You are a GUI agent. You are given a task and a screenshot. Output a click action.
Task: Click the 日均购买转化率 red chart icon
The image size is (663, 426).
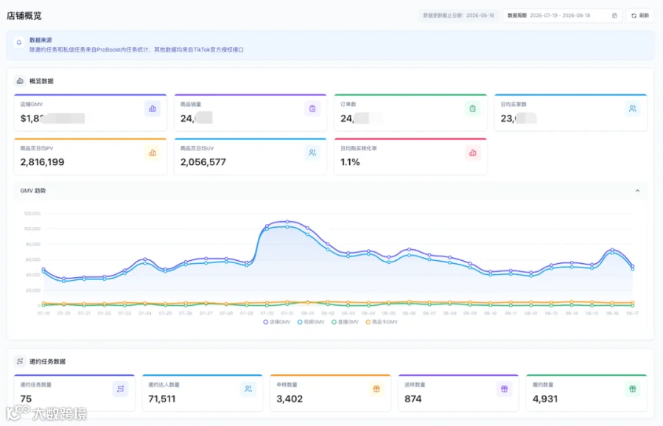(472, 153)
